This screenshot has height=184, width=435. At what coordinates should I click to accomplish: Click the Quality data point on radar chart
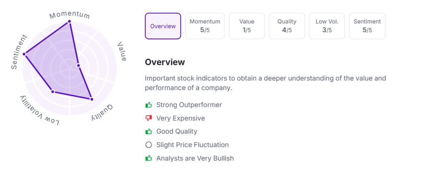coord(92,99)
